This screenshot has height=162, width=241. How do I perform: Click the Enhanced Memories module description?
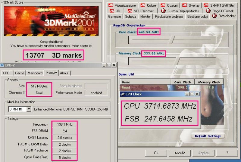(x=71, y=109)
